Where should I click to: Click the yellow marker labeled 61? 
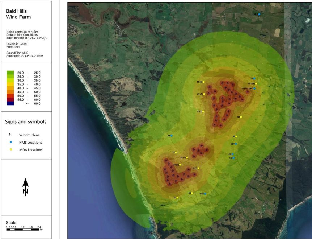[241, 117]
